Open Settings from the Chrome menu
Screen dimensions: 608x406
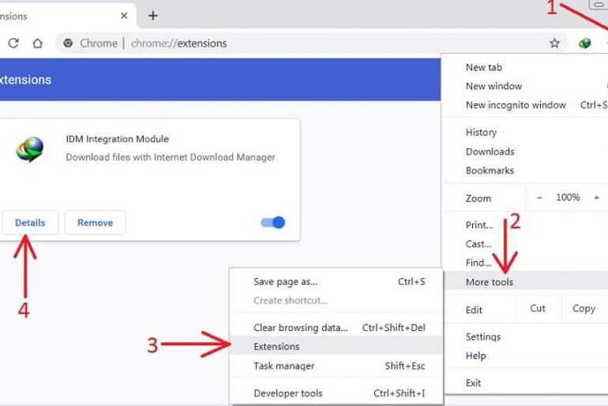(524, 337)
